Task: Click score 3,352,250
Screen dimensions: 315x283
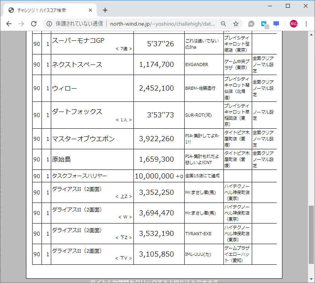Action: tap(156, 193)
